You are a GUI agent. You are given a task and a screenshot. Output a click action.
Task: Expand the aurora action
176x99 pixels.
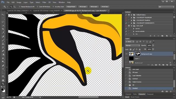pyautogui.click(x=134, y=29)
